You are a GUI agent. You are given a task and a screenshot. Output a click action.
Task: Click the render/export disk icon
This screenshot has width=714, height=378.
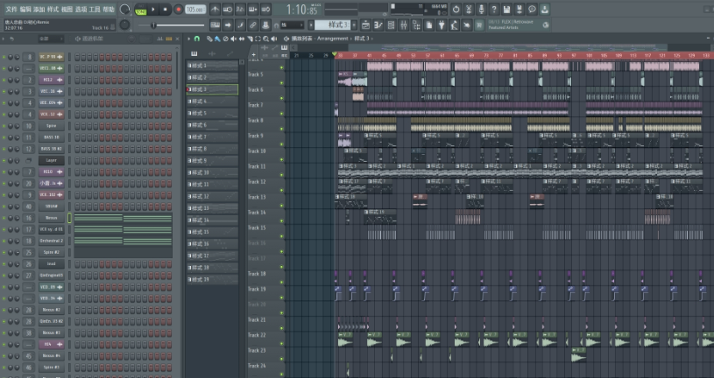click(x=520, y=9)
